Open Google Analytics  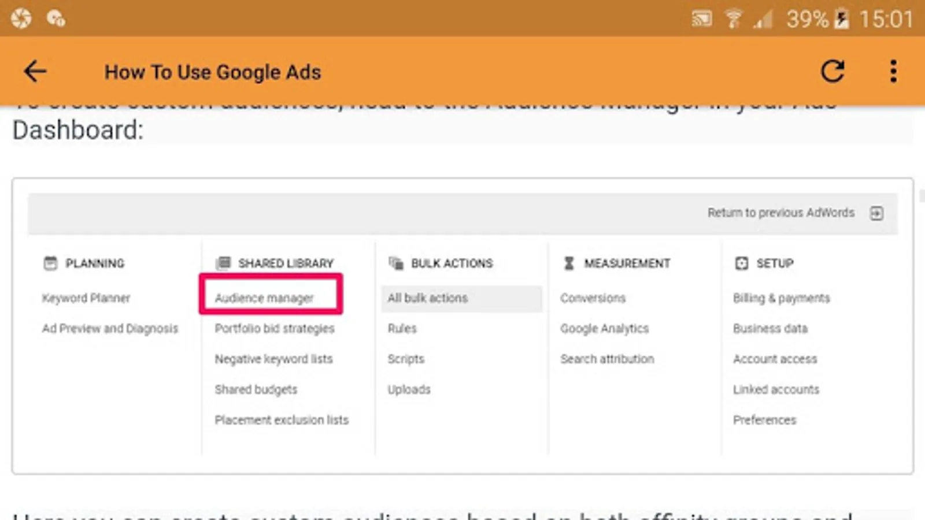[604, 329]
